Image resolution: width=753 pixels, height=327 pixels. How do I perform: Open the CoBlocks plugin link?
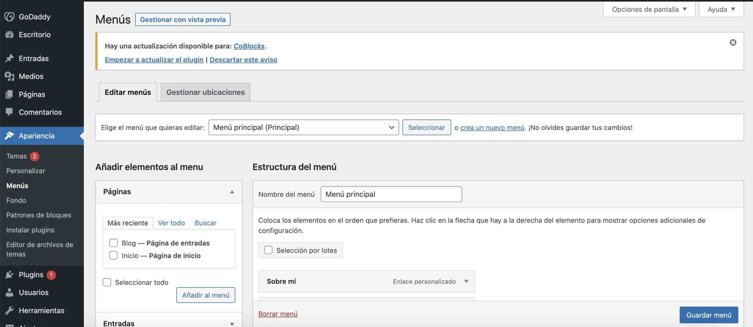point(249,46)
